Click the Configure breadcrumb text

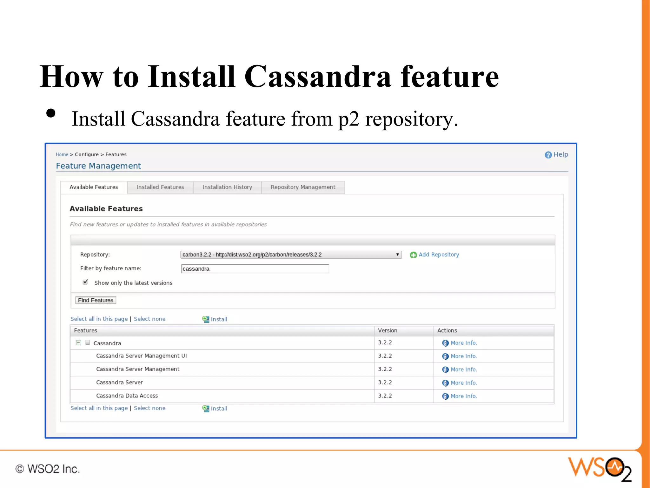pos(87,154)
